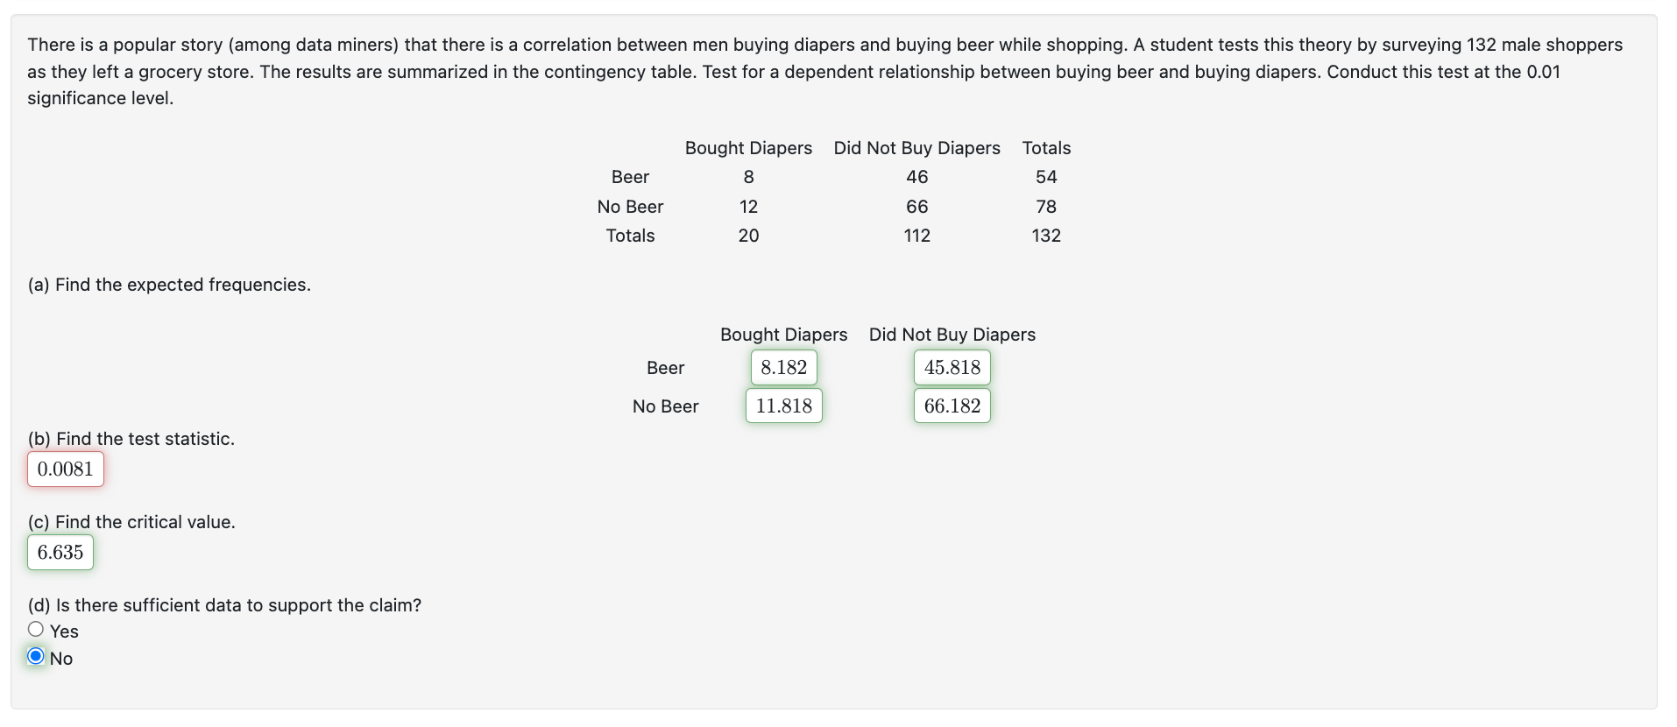Click the 'Yes' option label text
The height and width of the screenshot is (727, 1677).
tap(64, 632)
